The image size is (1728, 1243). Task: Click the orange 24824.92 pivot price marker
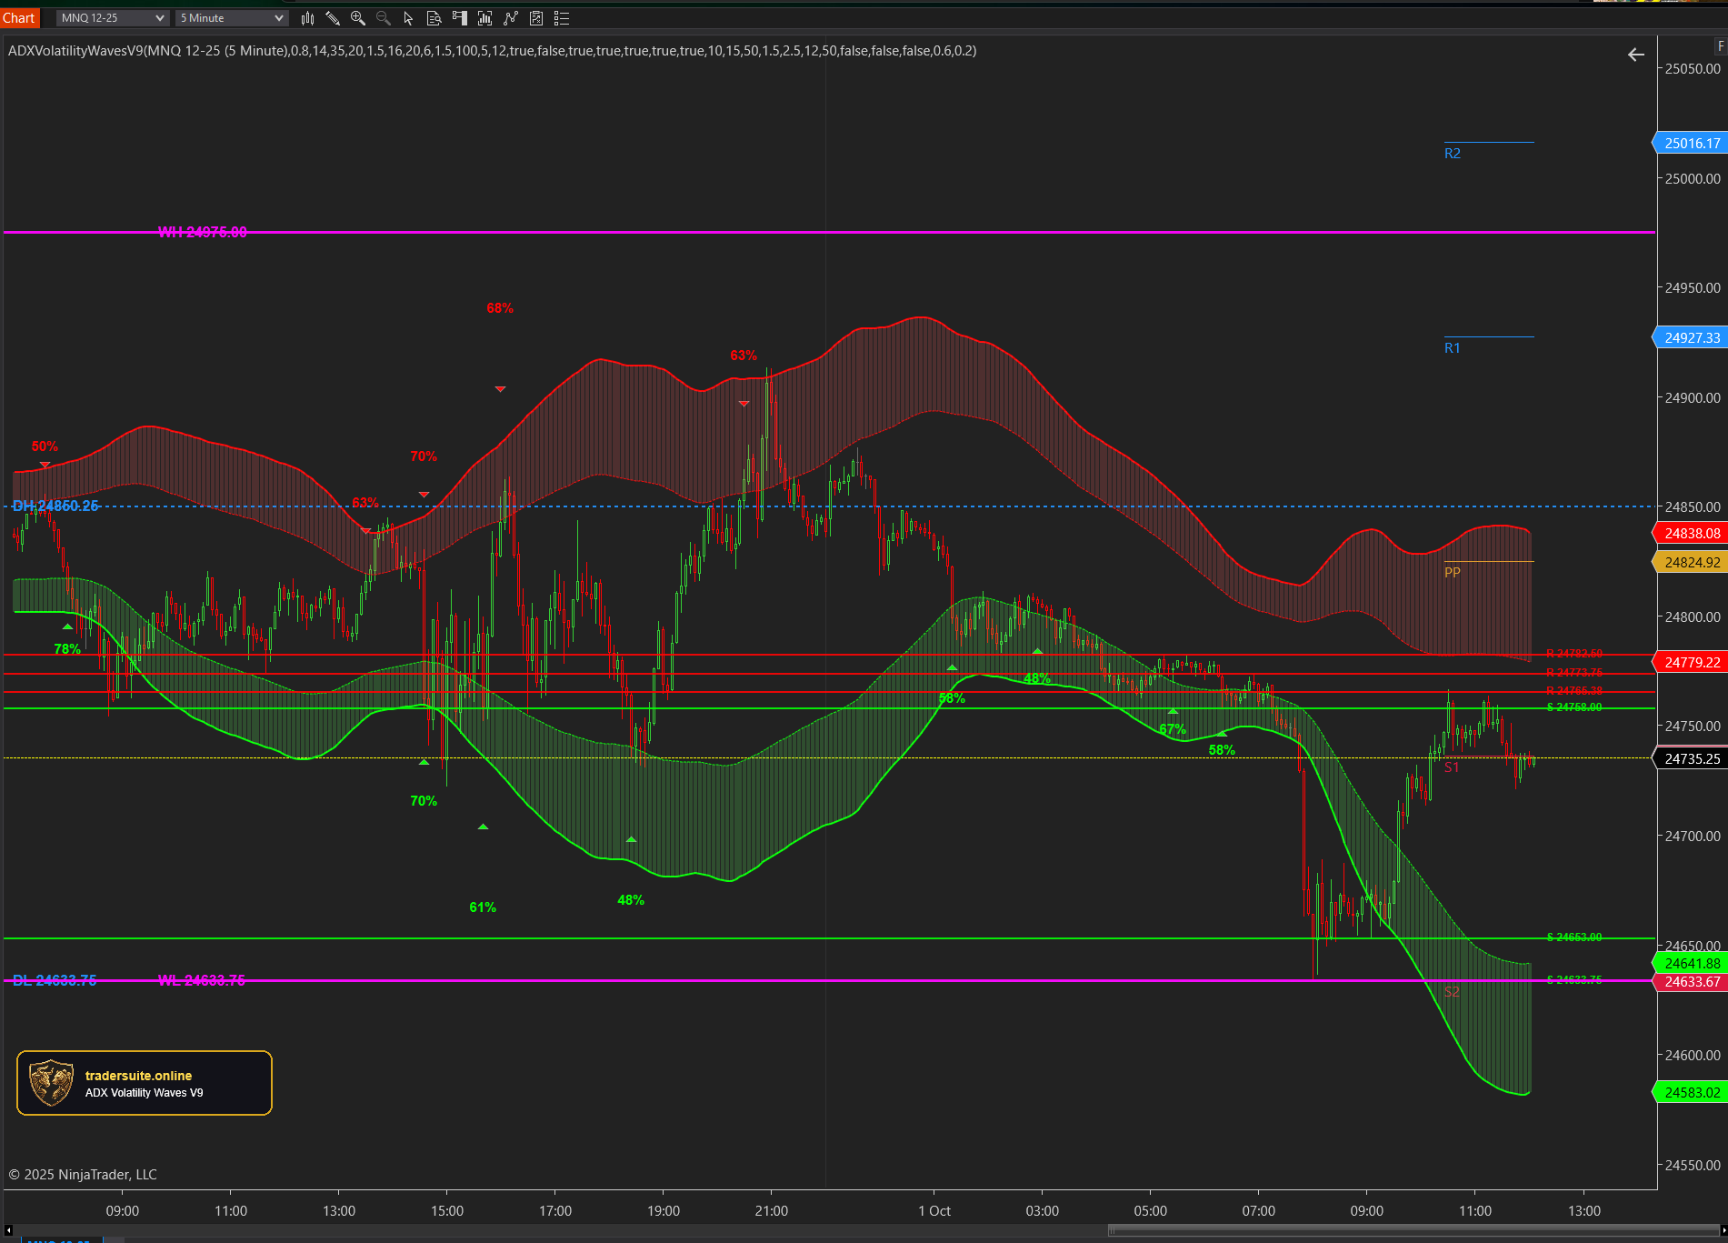coord(1692,562)
